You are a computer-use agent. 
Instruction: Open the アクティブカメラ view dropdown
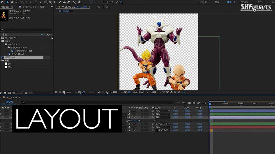140,92
